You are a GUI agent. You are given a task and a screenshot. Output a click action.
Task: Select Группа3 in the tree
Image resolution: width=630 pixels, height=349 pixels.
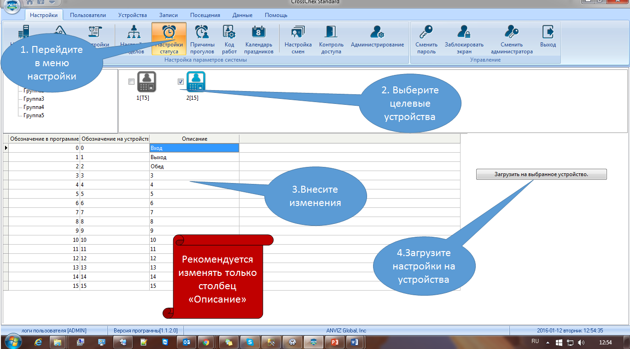point(34,99)
